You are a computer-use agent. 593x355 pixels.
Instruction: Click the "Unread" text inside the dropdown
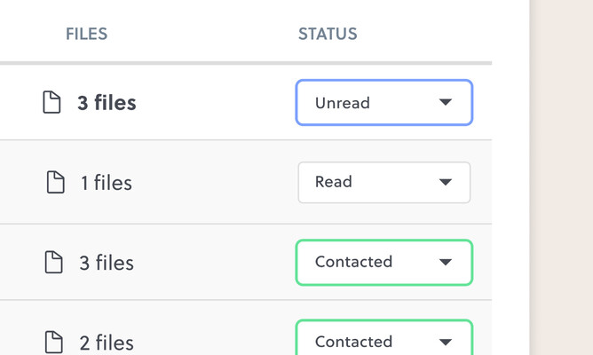(x=342, y=103)
